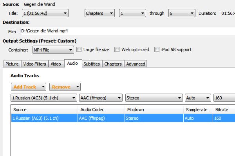Open the Title dropdown showing 1 (01:56:42)

tap(45, 13)
